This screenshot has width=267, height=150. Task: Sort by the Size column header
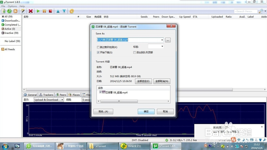click(88, 17)
